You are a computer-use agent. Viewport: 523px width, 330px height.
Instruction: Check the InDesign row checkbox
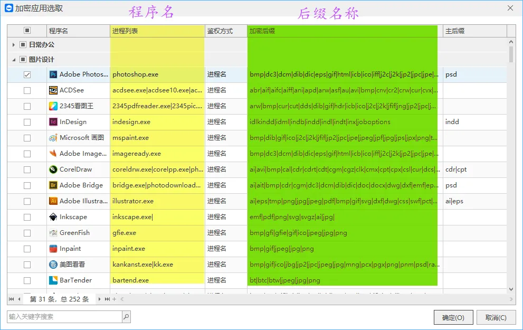pos(27,122)
